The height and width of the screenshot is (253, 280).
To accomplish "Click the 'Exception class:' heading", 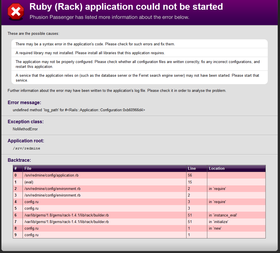I will (x=26, y=122).
